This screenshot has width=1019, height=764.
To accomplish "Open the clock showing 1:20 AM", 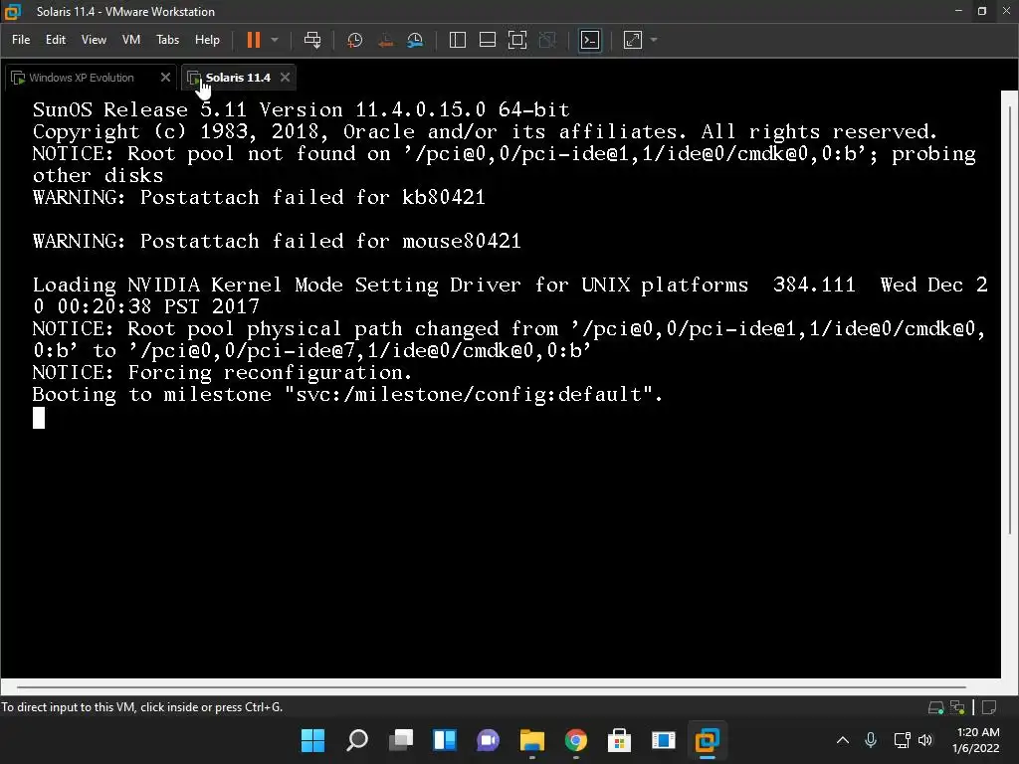I will tap(976, 740).
